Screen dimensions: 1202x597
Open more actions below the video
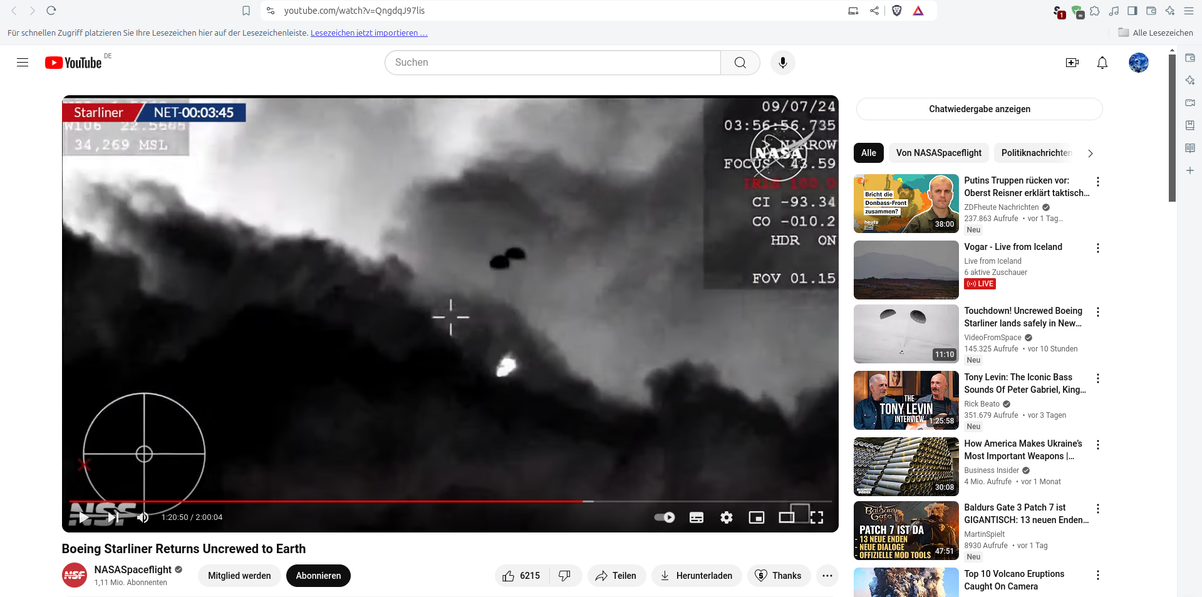pos(827,576)
